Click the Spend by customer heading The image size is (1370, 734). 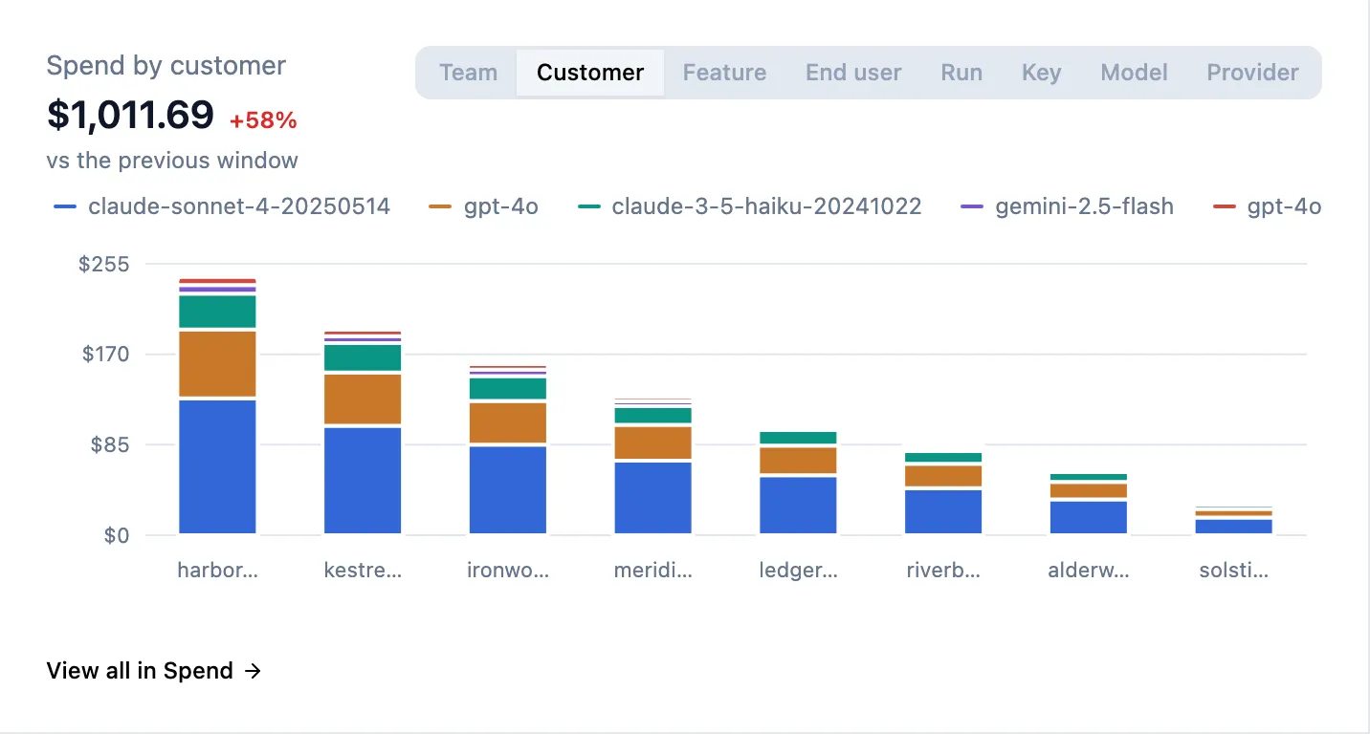(166, 66)
